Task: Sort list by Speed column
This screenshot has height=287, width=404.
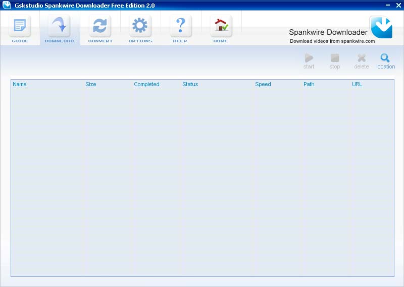Action: tap(263, 84)
